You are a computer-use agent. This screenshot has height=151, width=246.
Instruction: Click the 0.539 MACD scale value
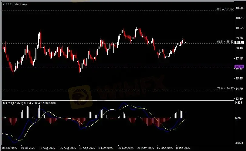click(x=238, y=103)
